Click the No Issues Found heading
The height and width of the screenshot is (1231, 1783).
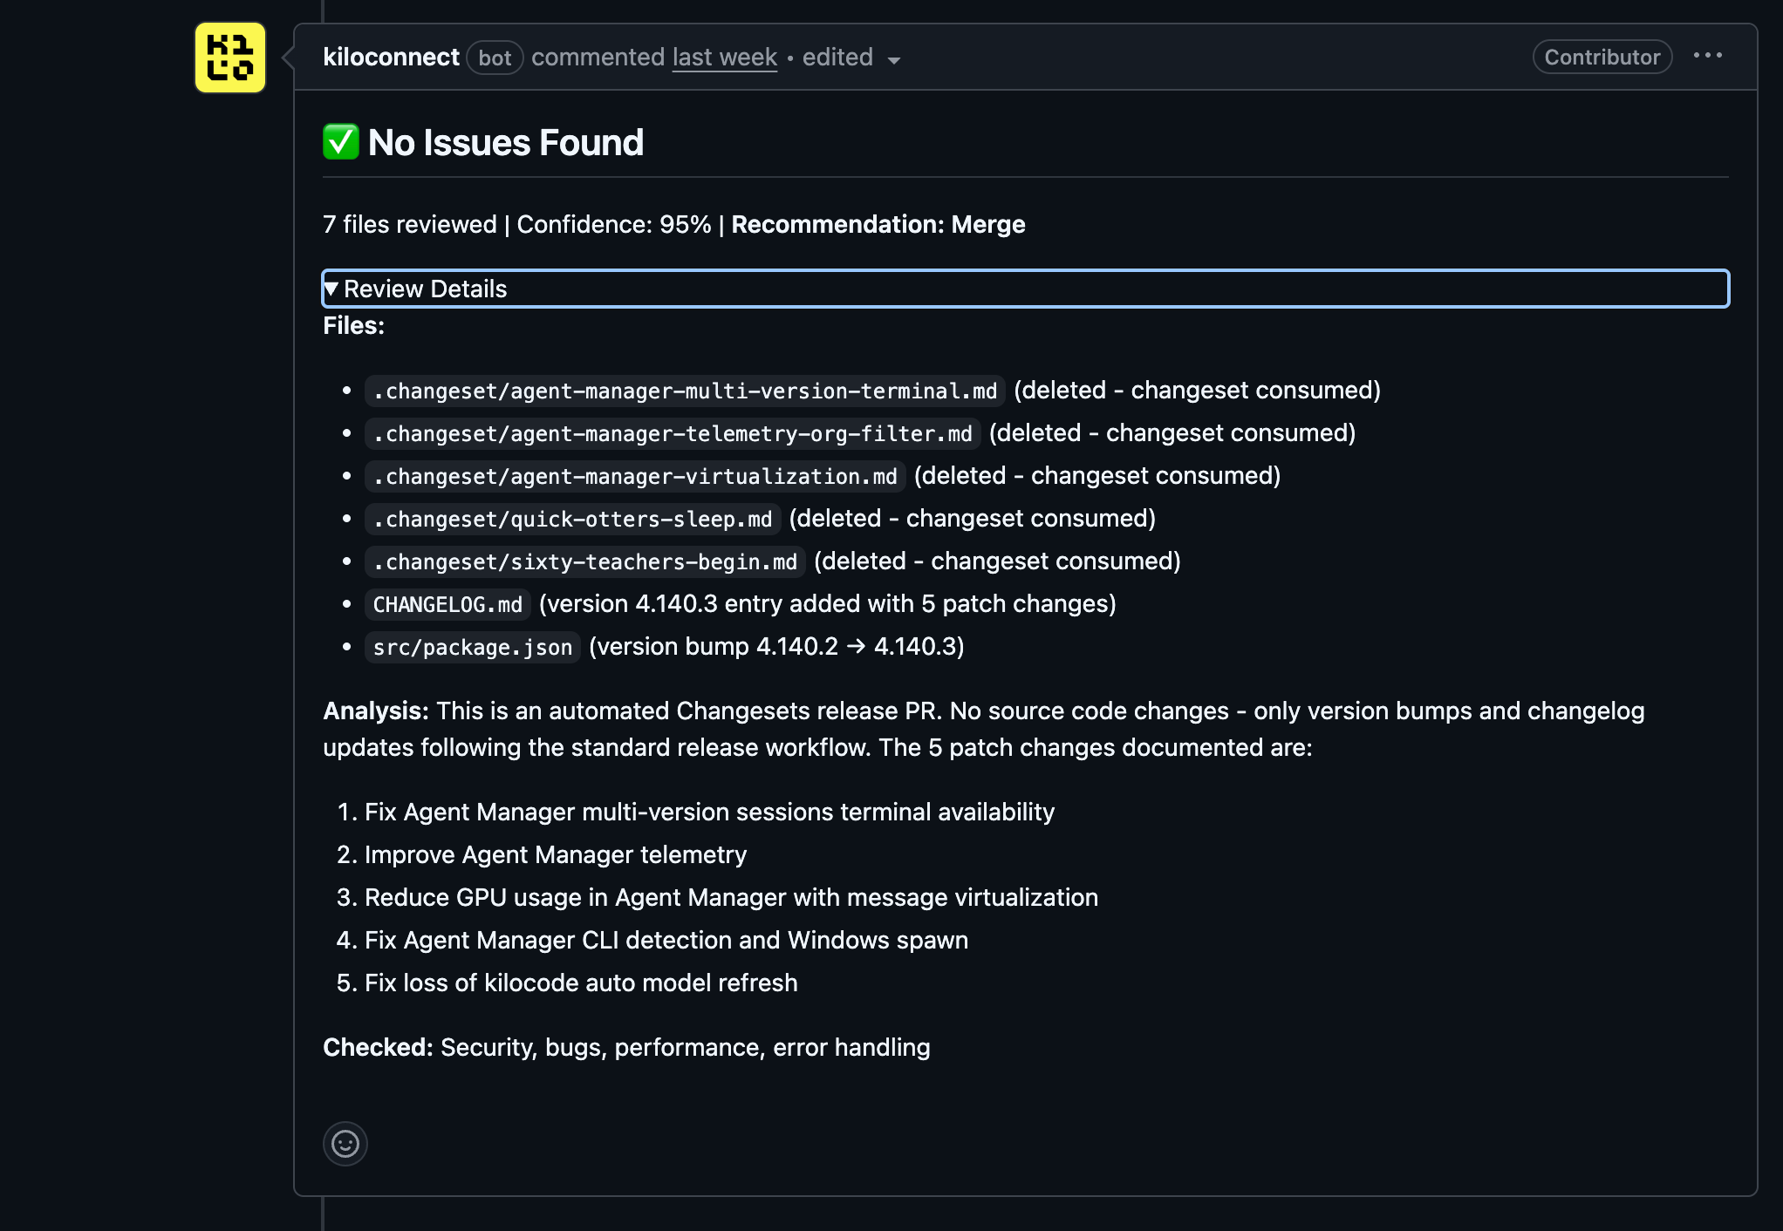[505, 143]
